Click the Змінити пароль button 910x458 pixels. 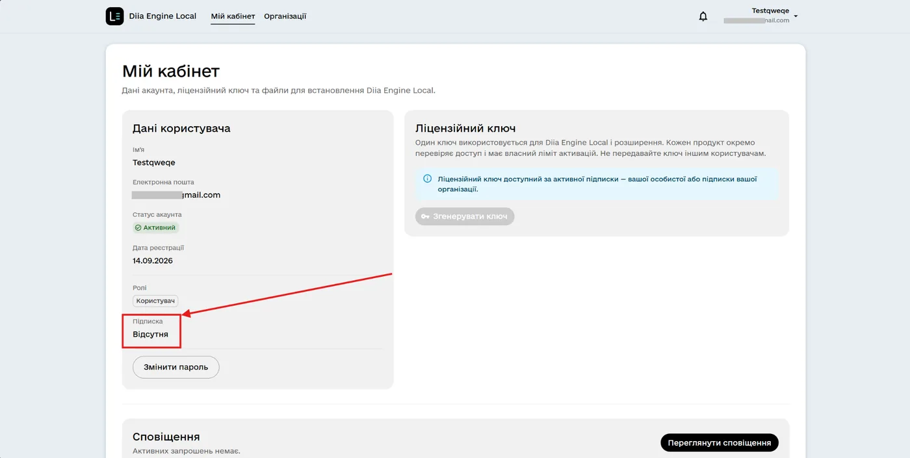pos(176,367)
